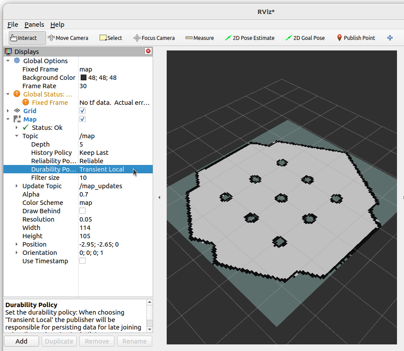This screenshot has height=351, width=404.
Task: Open the Help menu
Action: pos(57,25)
